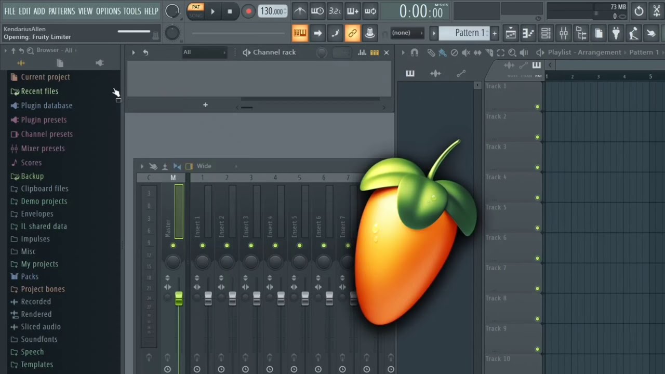This screenshot has height=374, width=665.
Task: Toggle the Playlist magnet snap icon
Action: tap(414, 52)
